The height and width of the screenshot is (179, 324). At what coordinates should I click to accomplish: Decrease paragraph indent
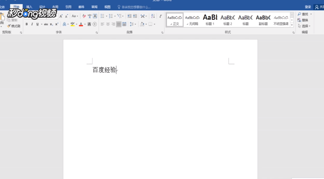coord(129,16)
